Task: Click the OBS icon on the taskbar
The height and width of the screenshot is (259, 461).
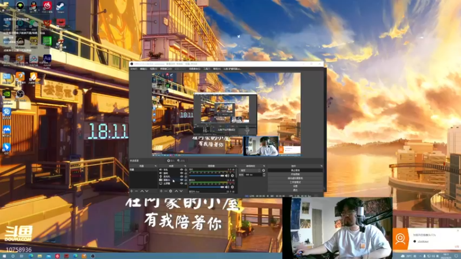Action: point(93,256)
